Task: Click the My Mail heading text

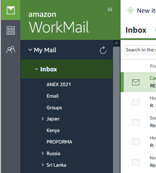Action: point(45,50)
